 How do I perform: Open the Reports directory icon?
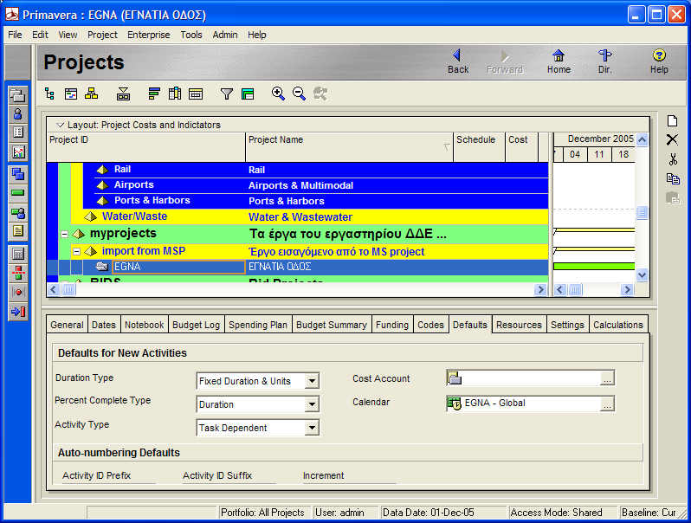pyautogui.click(x=18, y=132)
